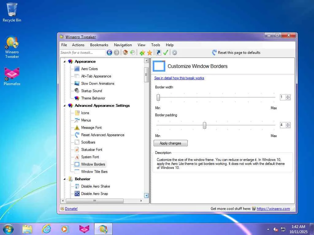Click Reset this page to defaults
This screenshot has width=314, height=235.
[x=236, y=53]
